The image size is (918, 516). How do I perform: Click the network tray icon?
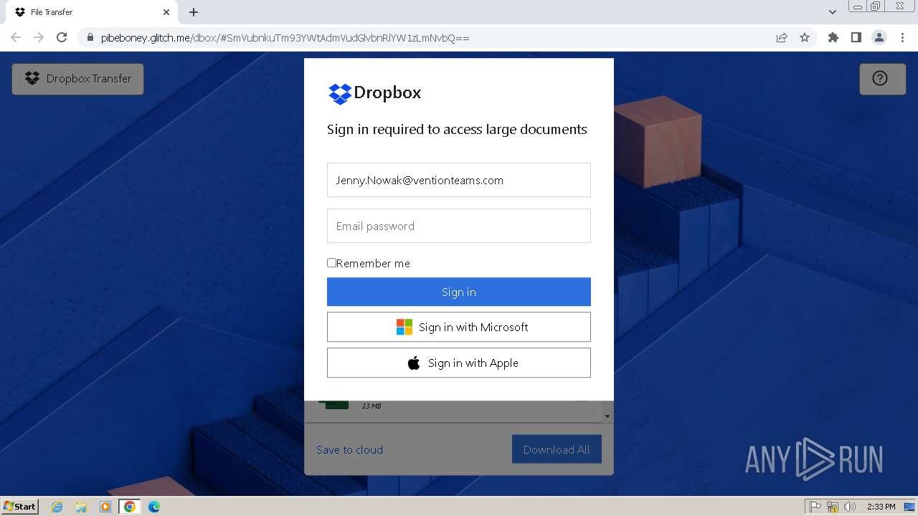tap(833, 507)
